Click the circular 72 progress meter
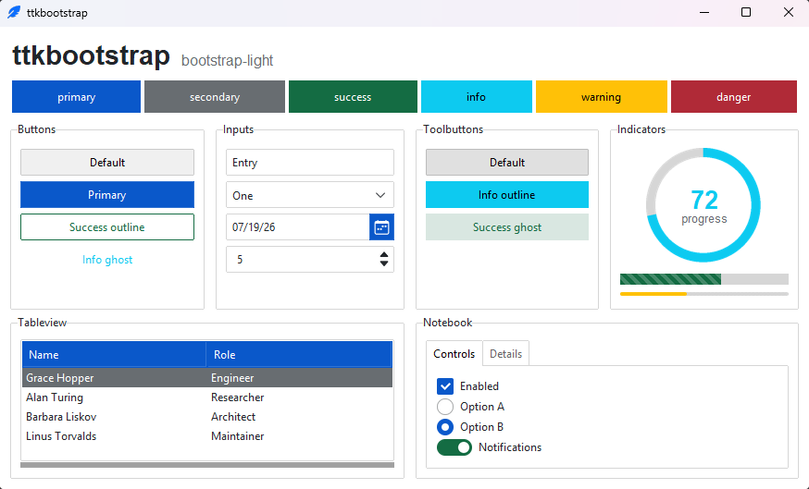The height and width of the screenshot is (489, 809). pos(703,205)
